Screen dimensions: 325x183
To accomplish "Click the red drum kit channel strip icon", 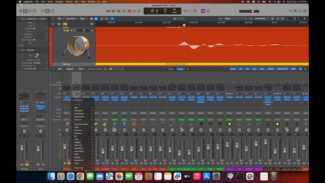I will click(x=134, y=124).
